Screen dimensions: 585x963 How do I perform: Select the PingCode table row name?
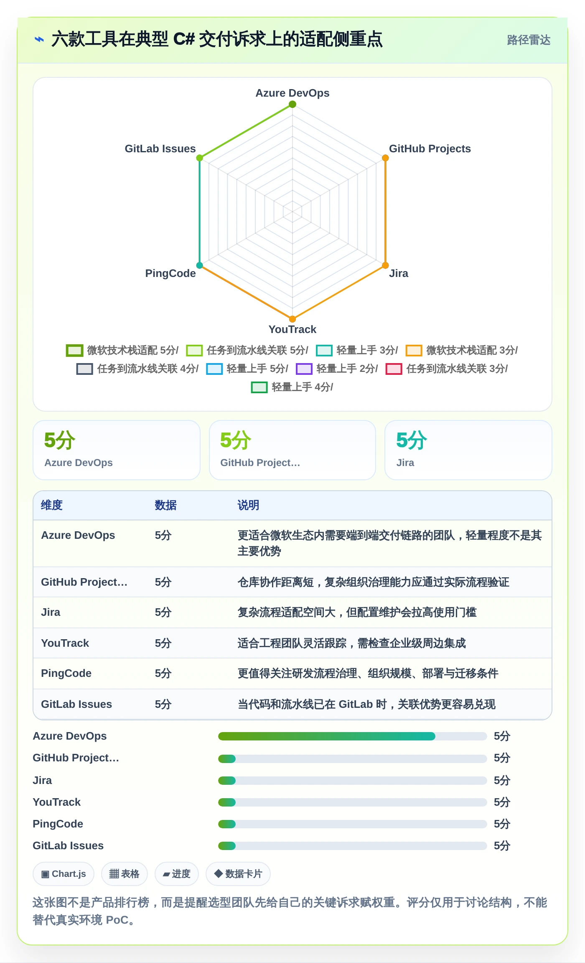coord(66,674)
